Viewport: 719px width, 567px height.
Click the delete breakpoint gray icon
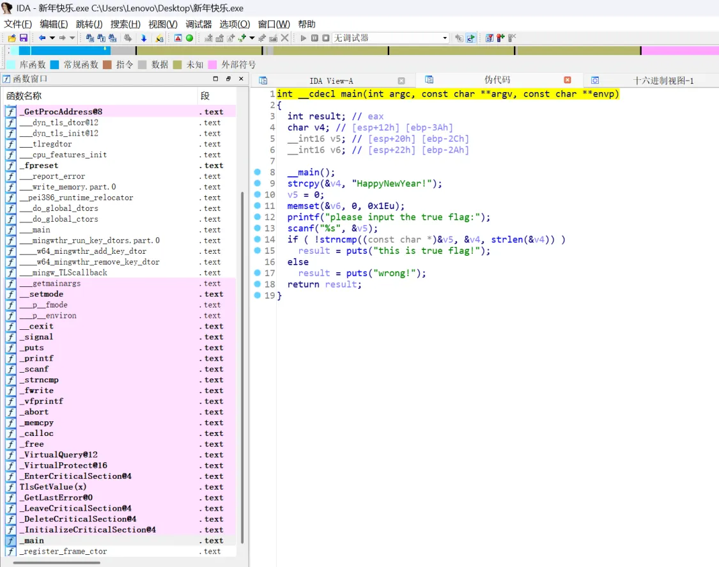click(x=512, y=38)
